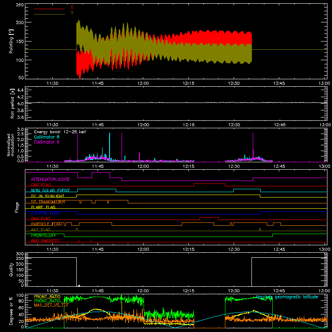Click the cyan Collimator 8 legend entry
332x332 pixels.
point(46,137)
